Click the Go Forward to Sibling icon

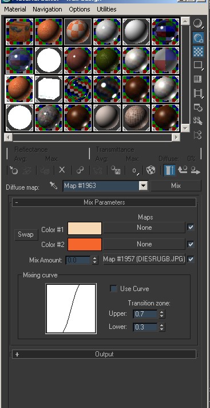coord(196,170)
